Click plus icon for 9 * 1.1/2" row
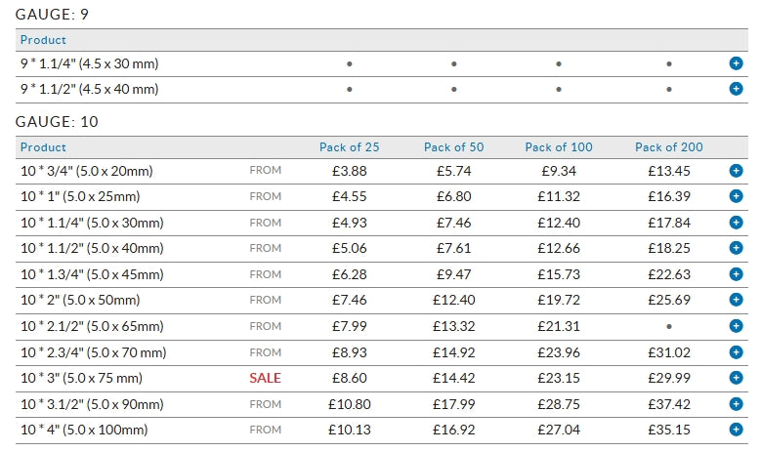The height and width of the screenshot is (452, 761). 736,89
